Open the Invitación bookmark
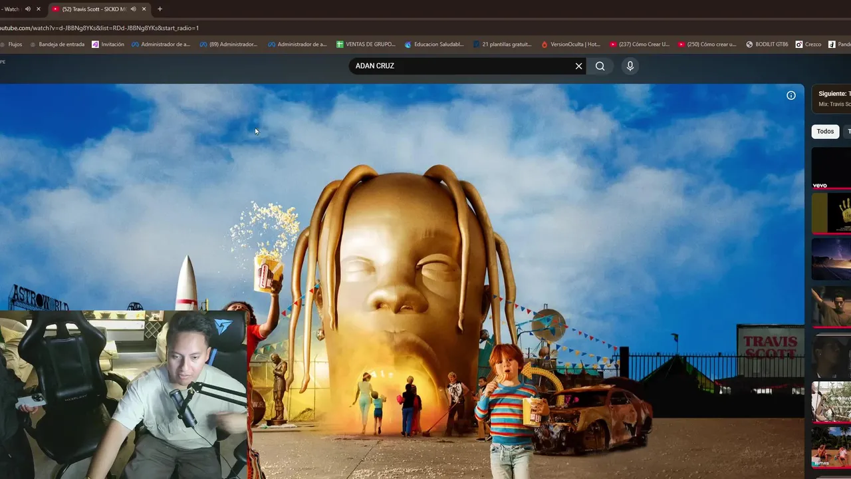The image size is (851, 479). pos(108,44)
